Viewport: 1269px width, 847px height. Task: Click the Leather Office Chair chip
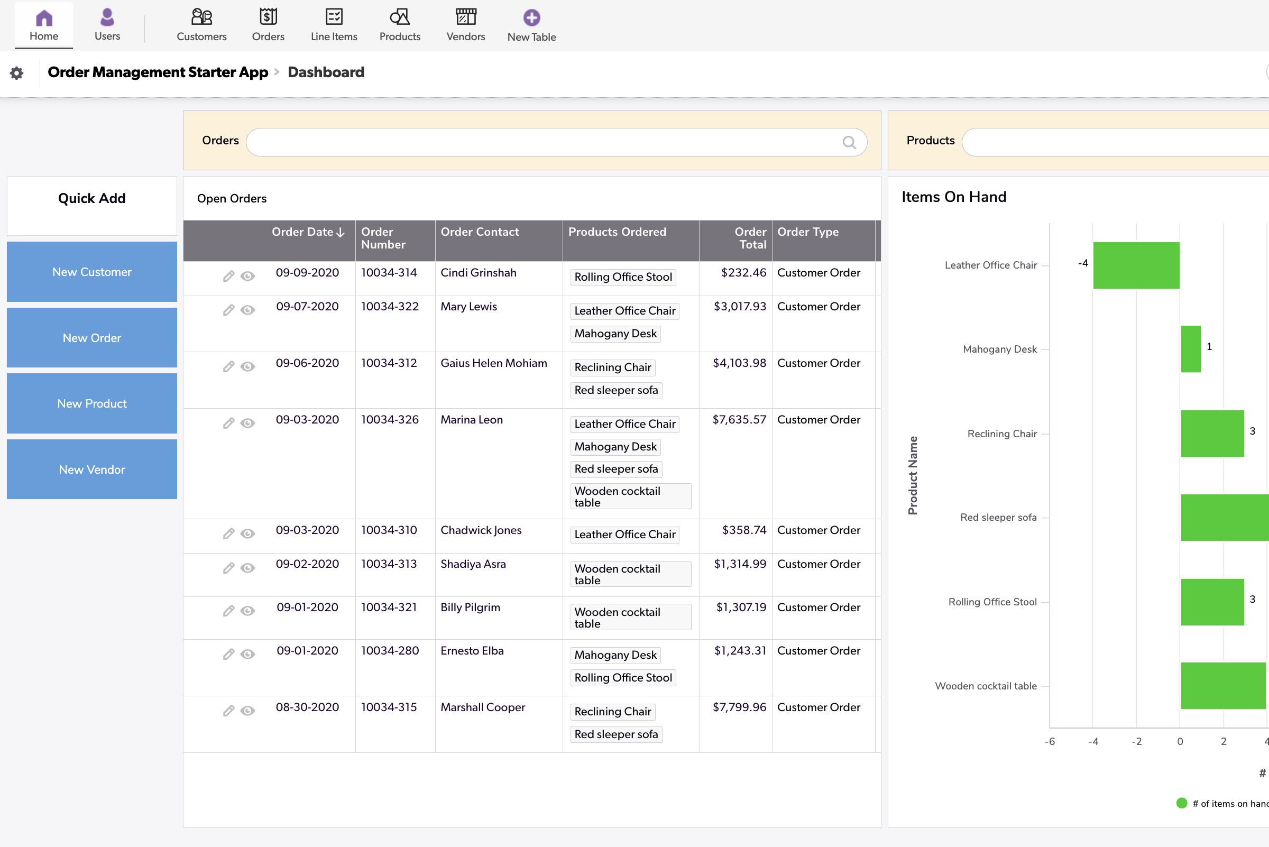(624, 310)
